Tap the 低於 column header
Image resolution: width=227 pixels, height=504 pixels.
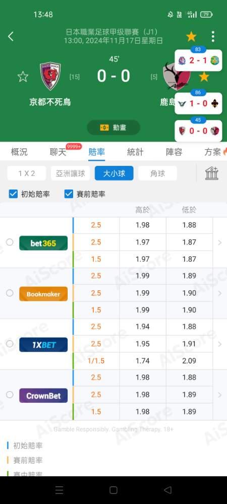click(189, 210)
